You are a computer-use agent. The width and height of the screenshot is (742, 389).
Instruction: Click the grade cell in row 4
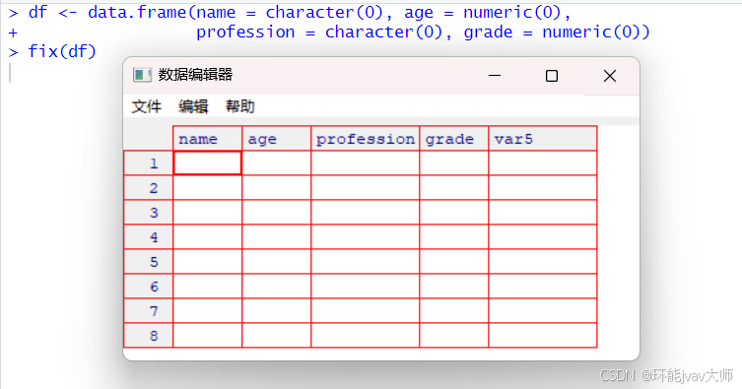454,236
